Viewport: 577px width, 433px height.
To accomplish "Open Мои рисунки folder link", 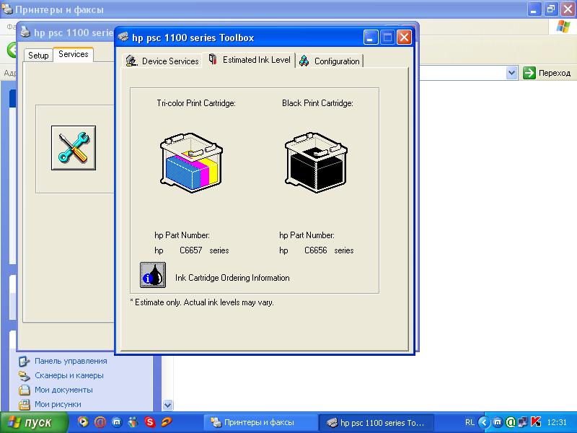I will click(58, 404).
